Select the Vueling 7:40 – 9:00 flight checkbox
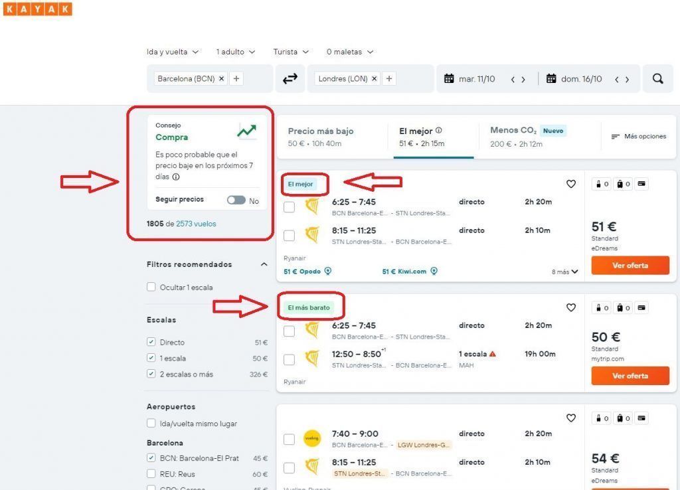Image resolution: width=680 pixels, height=490 pixels. 290,439
